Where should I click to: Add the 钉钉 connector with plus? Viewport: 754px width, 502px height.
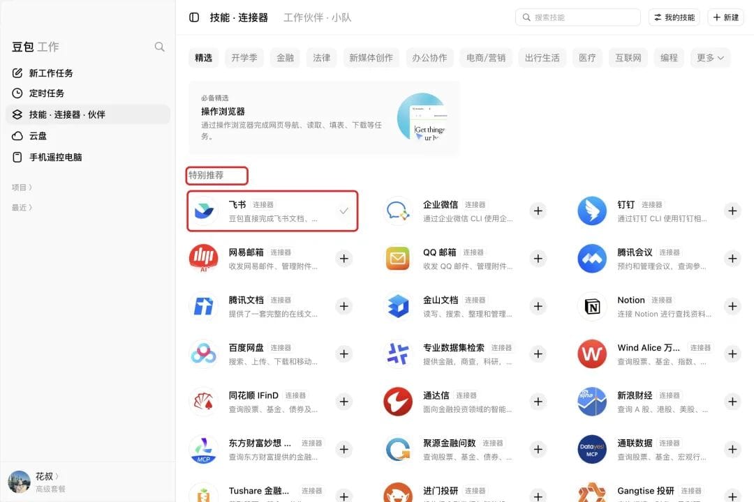pos(732,211)
